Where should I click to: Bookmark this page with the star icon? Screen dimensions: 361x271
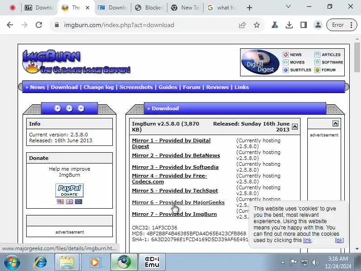tap(256, 25)
